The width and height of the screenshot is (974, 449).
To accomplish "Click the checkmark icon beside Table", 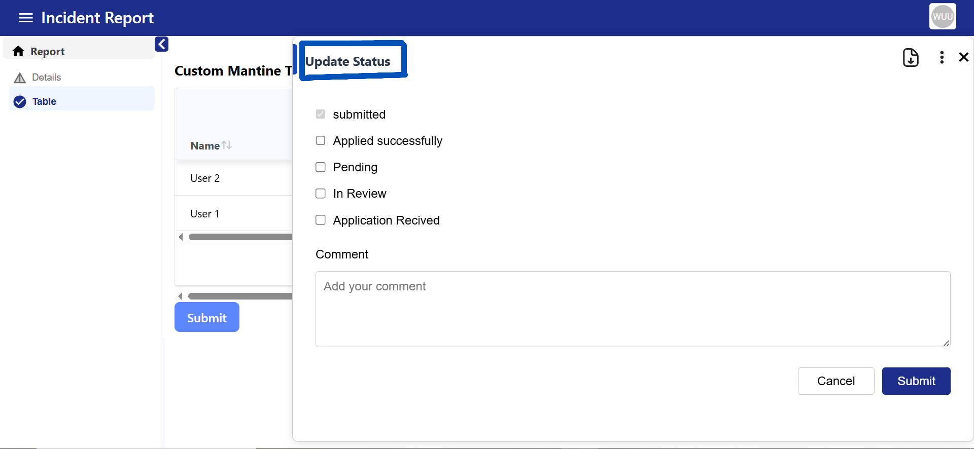I will 20,102.
